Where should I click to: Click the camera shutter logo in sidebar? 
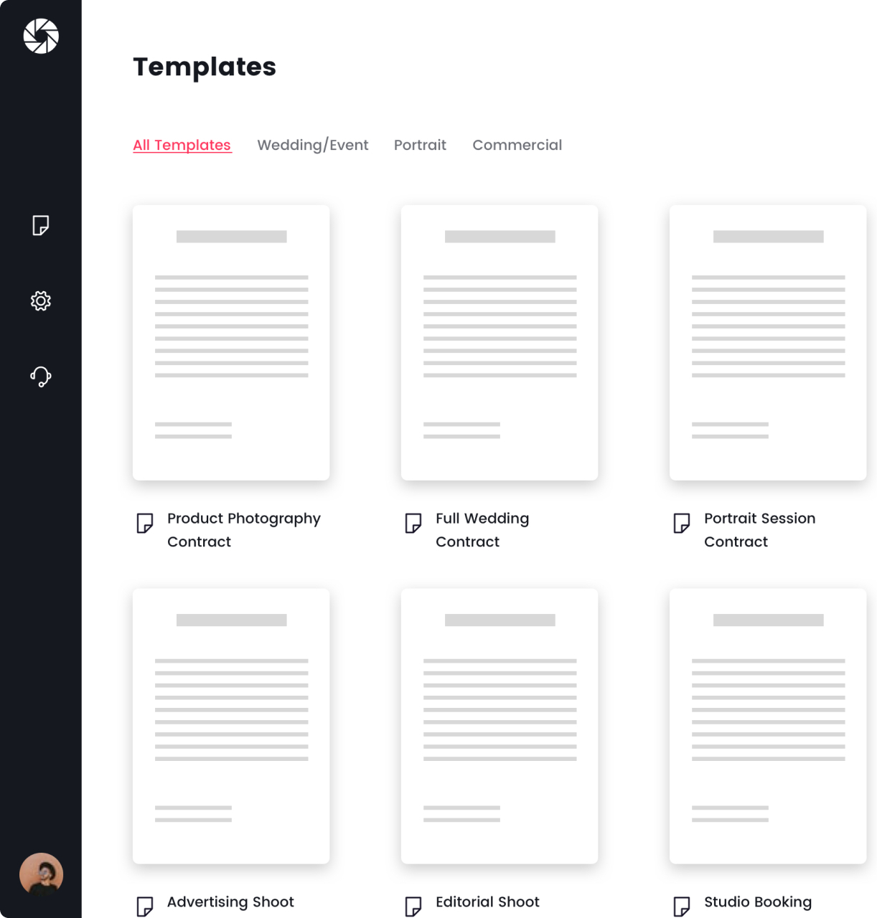41,37
